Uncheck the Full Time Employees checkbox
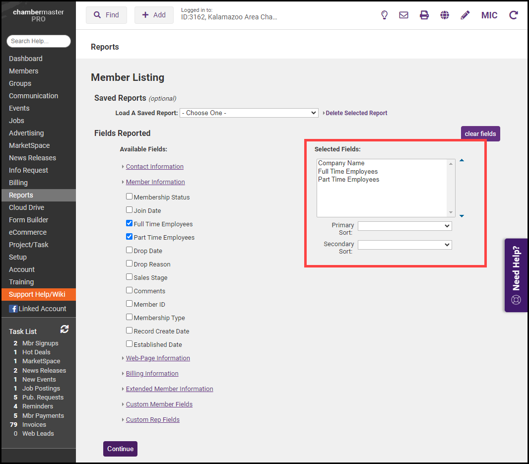Screen dimensions: 529x464 130,224
